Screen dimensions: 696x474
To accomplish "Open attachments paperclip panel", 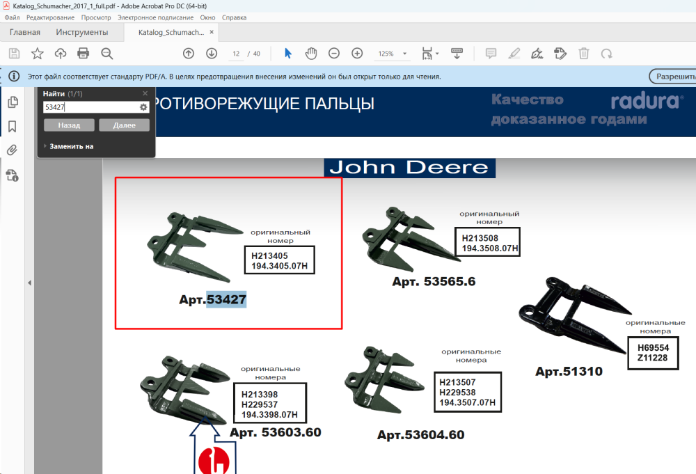I will tap(13, 150).
